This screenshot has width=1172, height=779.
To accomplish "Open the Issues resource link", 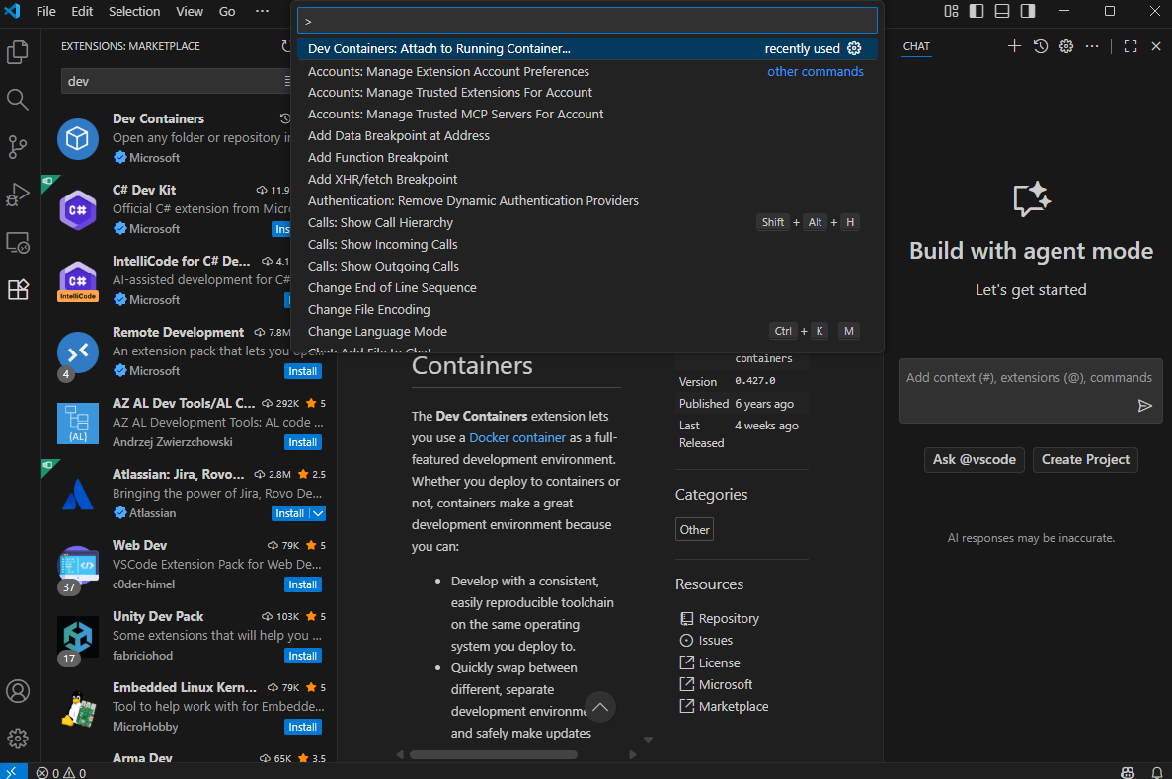I will pyautogui.click(x=715, y=641).
